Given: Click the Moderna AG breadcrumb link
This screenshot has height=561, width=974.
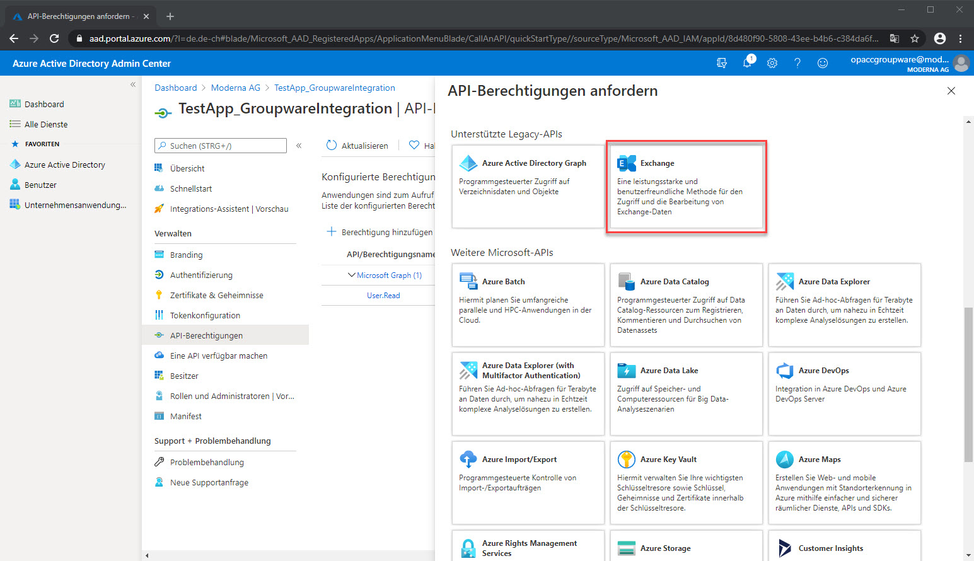Looking at the screenshot, I should click(236, 88).
